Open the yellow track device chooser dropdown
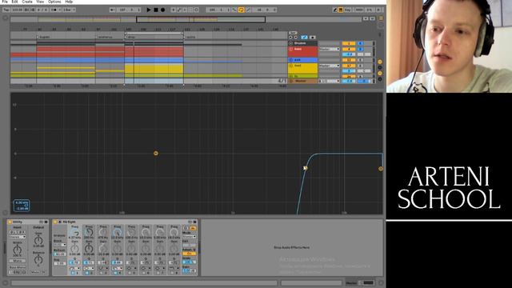Screen dimensions: 512x288 [329, 66]
